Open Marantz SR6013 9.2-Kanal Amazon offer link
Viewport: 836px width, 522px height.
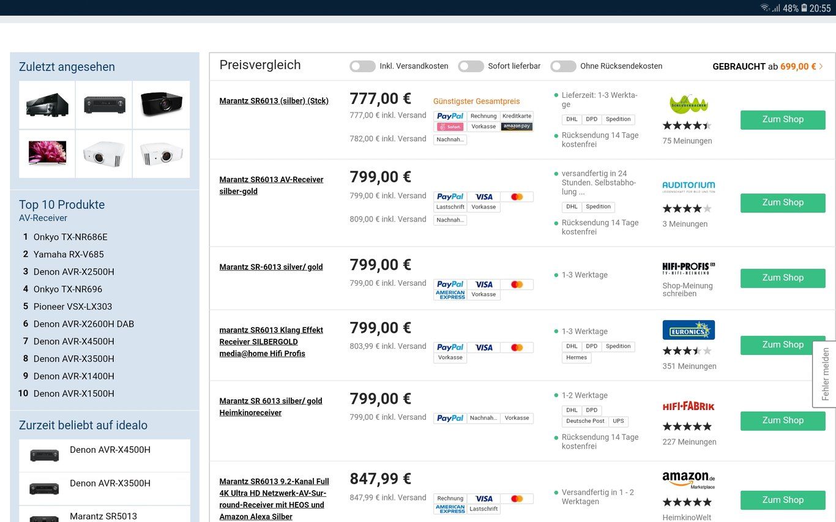[274, 499]
